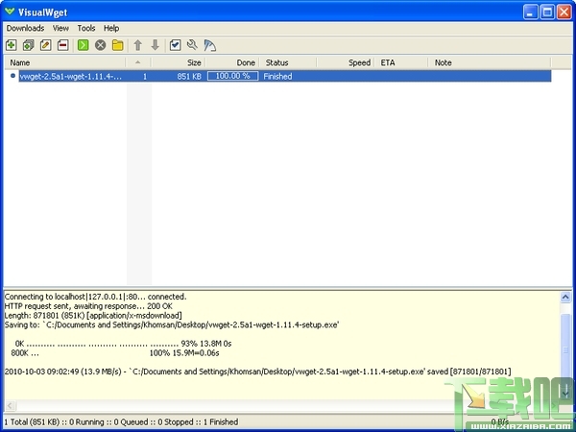The width and height of the screenshot is (576, 432).
Task: Move download down with down arrow
Action: (x=155, y=45)
